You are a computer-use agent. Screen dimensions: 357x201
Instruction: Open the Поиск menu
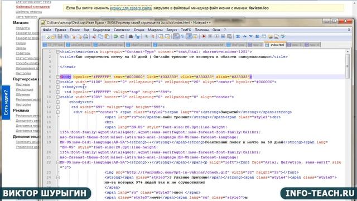click(x=75, y=30)
